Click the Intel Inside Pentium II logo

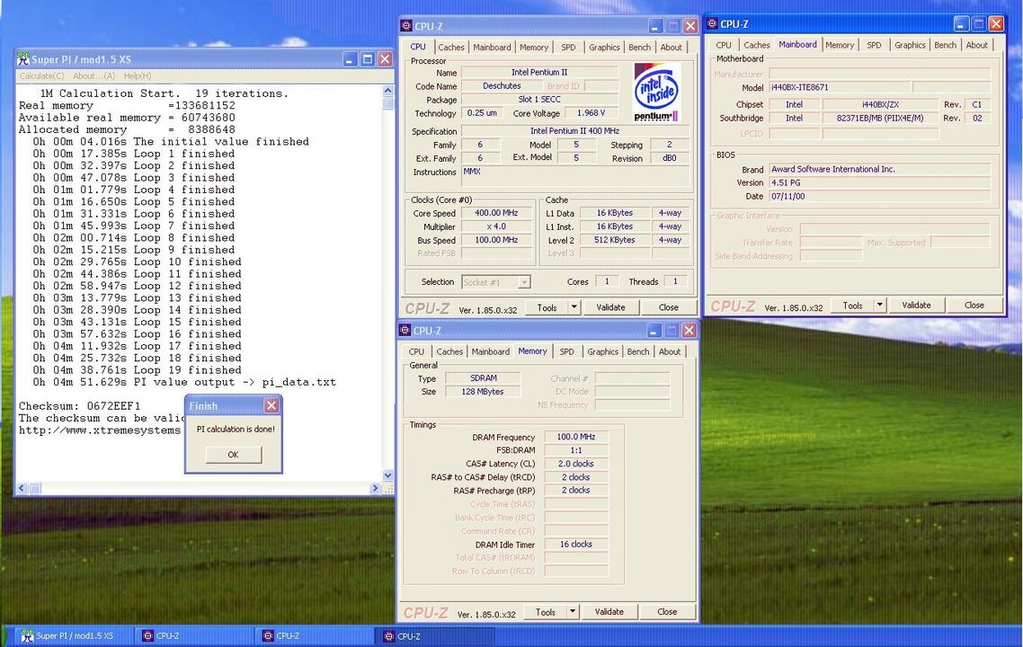pyautogui.click(x=657, y=93)
